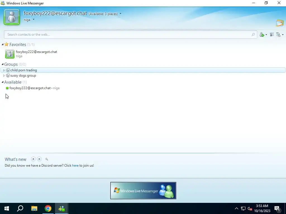Open the email inbox icon at top right
Image resolution: width=286 pixels, height=214 pixels.
click(x=280, y=23)
